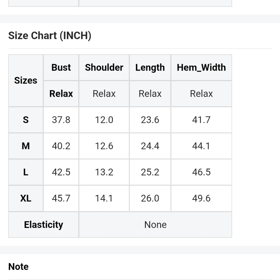
Task: Select the Bust column header
Action: coord(61,67)
